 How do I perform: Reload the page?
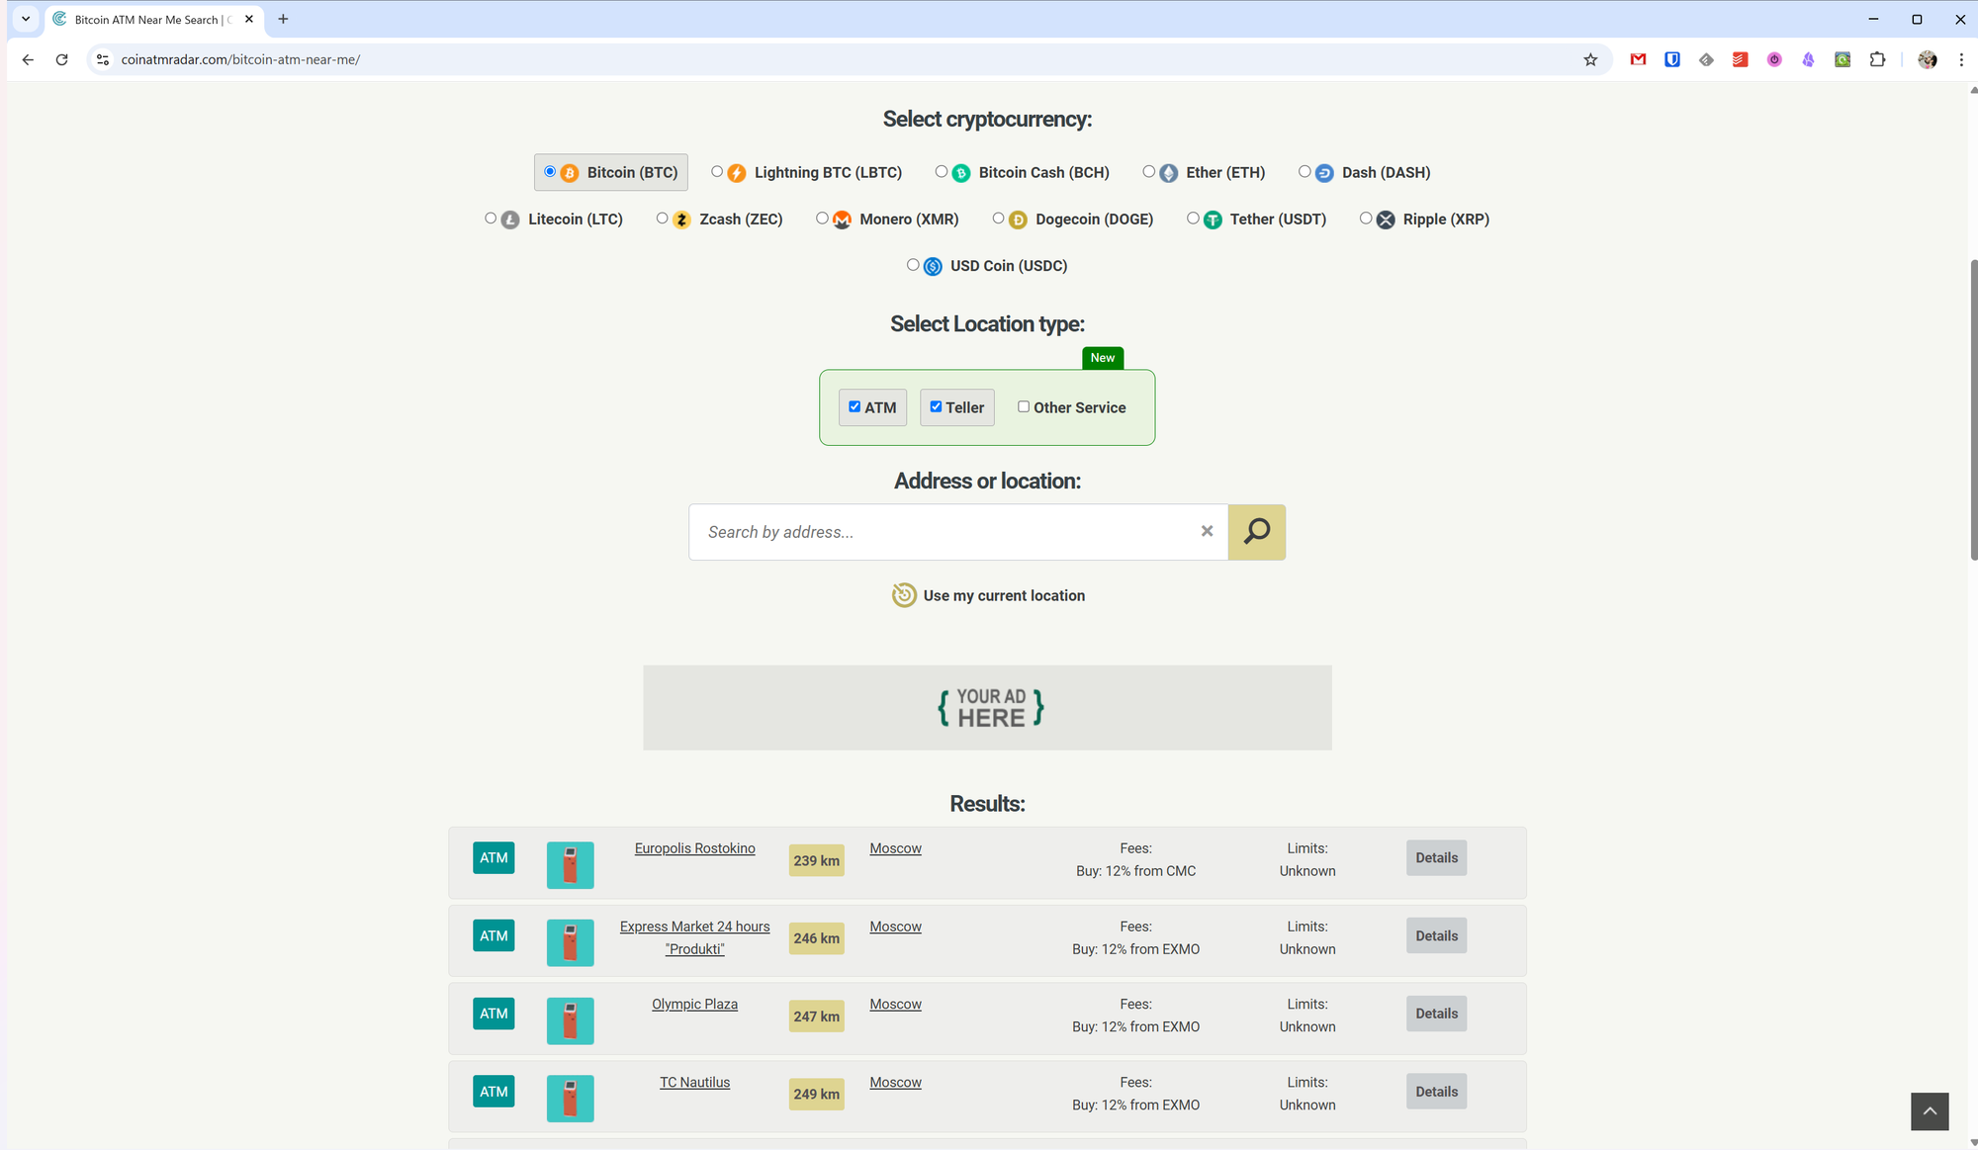click(x=61, y=59)
